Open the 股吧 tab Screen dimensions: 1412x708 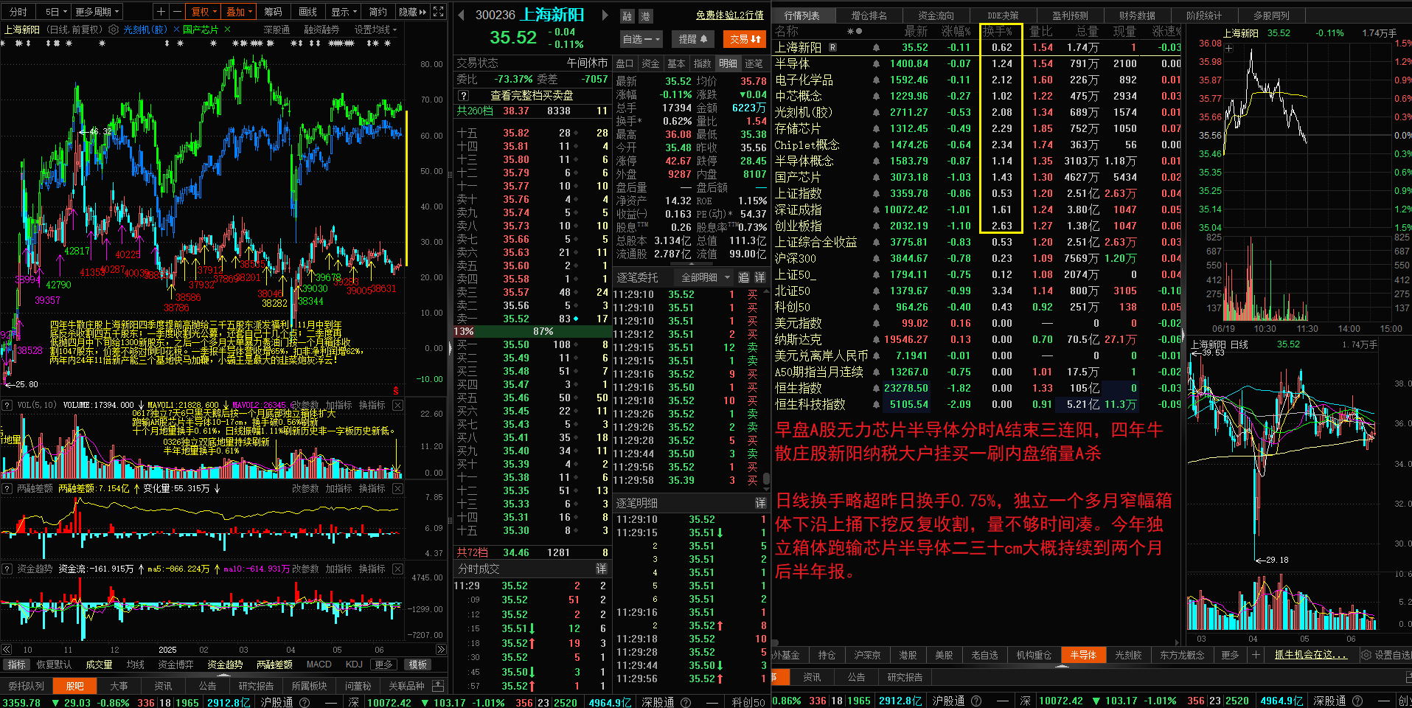[x=74, y=686]
